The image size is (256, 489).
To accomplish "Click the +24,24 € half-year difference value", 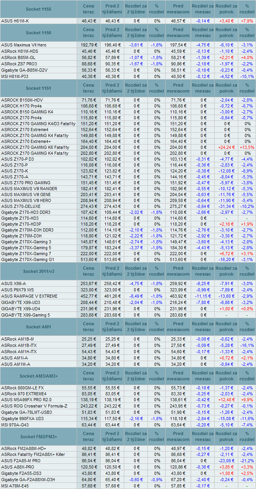I will coord(226,147).
